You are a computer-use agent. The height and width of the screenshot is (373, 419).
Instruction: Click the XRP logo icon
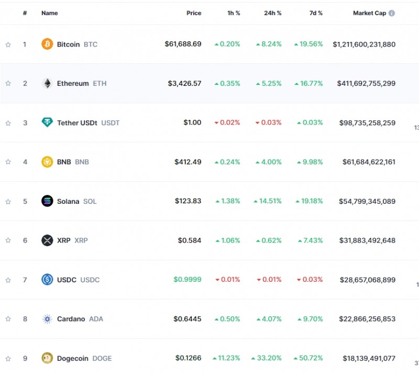47,240
